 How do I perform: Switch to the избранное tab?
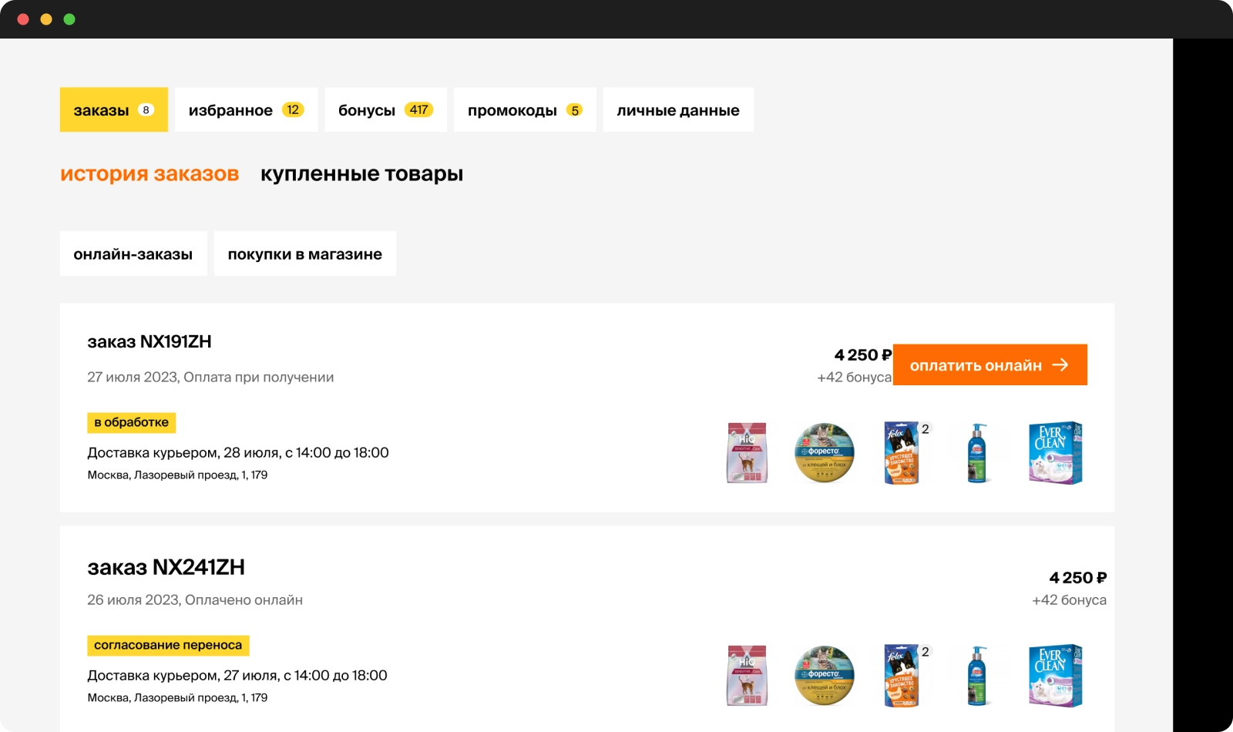[246, 110]
